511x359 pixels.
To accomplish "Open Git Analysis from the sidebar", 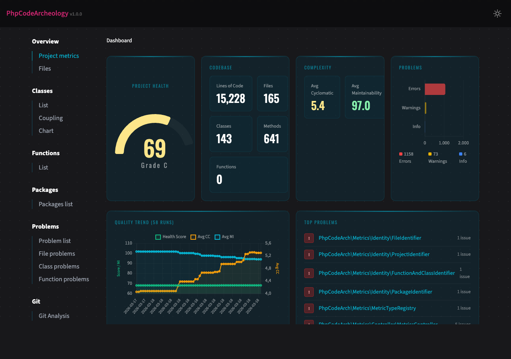I will coord(53,316).
